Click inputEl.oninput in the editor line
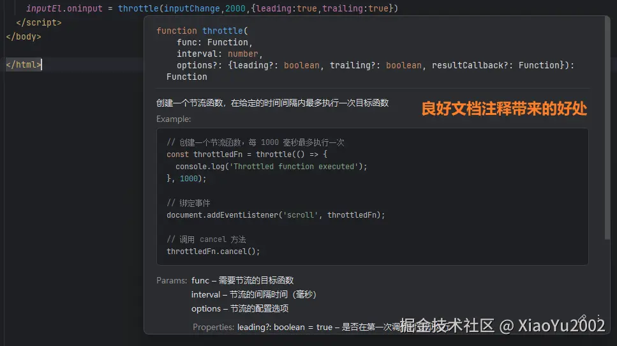 click(64, 8)
